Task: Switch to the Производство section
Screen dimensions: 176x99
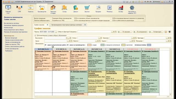Action: point(42,9)
